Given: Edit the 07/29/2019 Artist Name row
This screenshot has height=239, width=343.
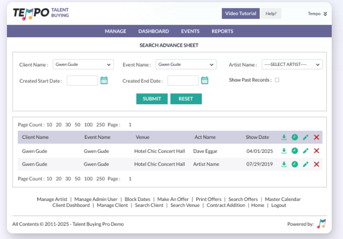Looking at the screenshot, I should coord(306,164).
